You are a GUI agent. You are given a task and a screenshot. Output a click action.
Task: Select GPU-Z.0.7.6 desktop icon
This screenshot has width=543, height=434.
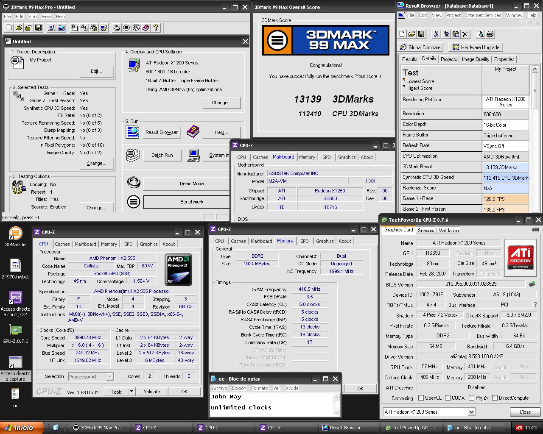pos(15,334)
